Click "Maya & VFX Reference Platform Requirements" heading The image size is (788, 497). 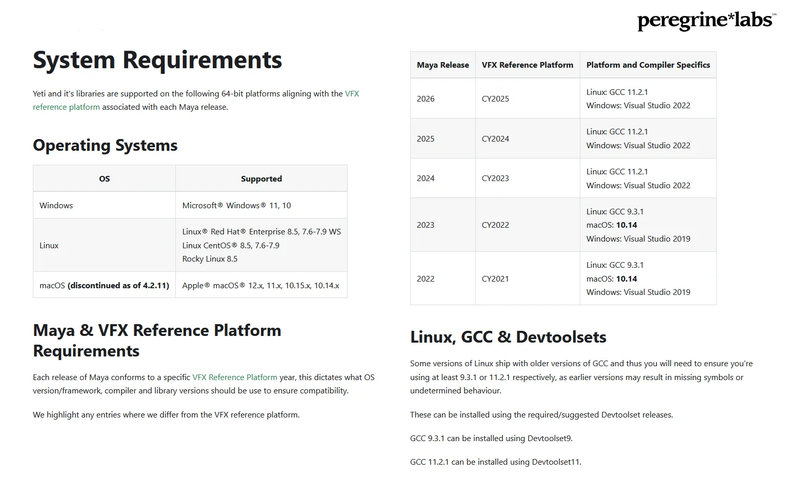157,341
